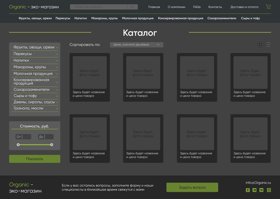Expand Гранола, мюсли sidebar chevron
Image resolution: width=280 pixels, height=199 pixels.
click(57, 108)
